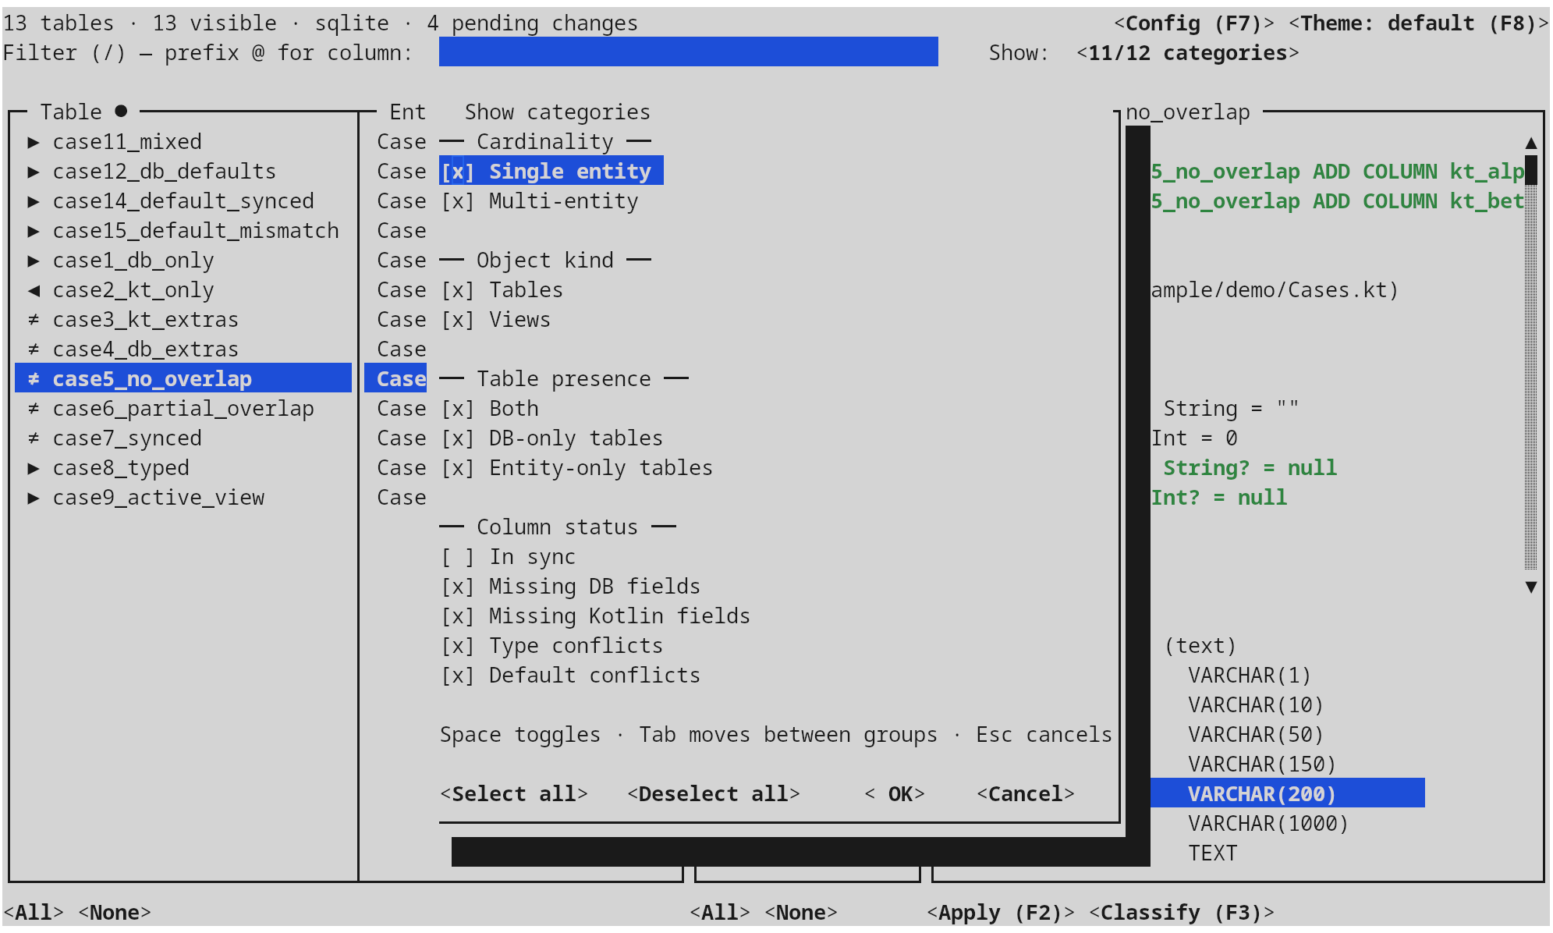The image size is (1553, 933).
Task: Click the arrow icon beside case9_active_view
Action: click(34, 498)
